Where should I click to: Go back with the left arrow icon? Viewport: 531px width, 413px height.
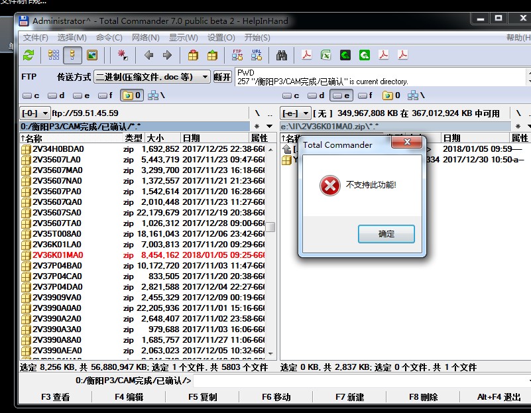148,55
